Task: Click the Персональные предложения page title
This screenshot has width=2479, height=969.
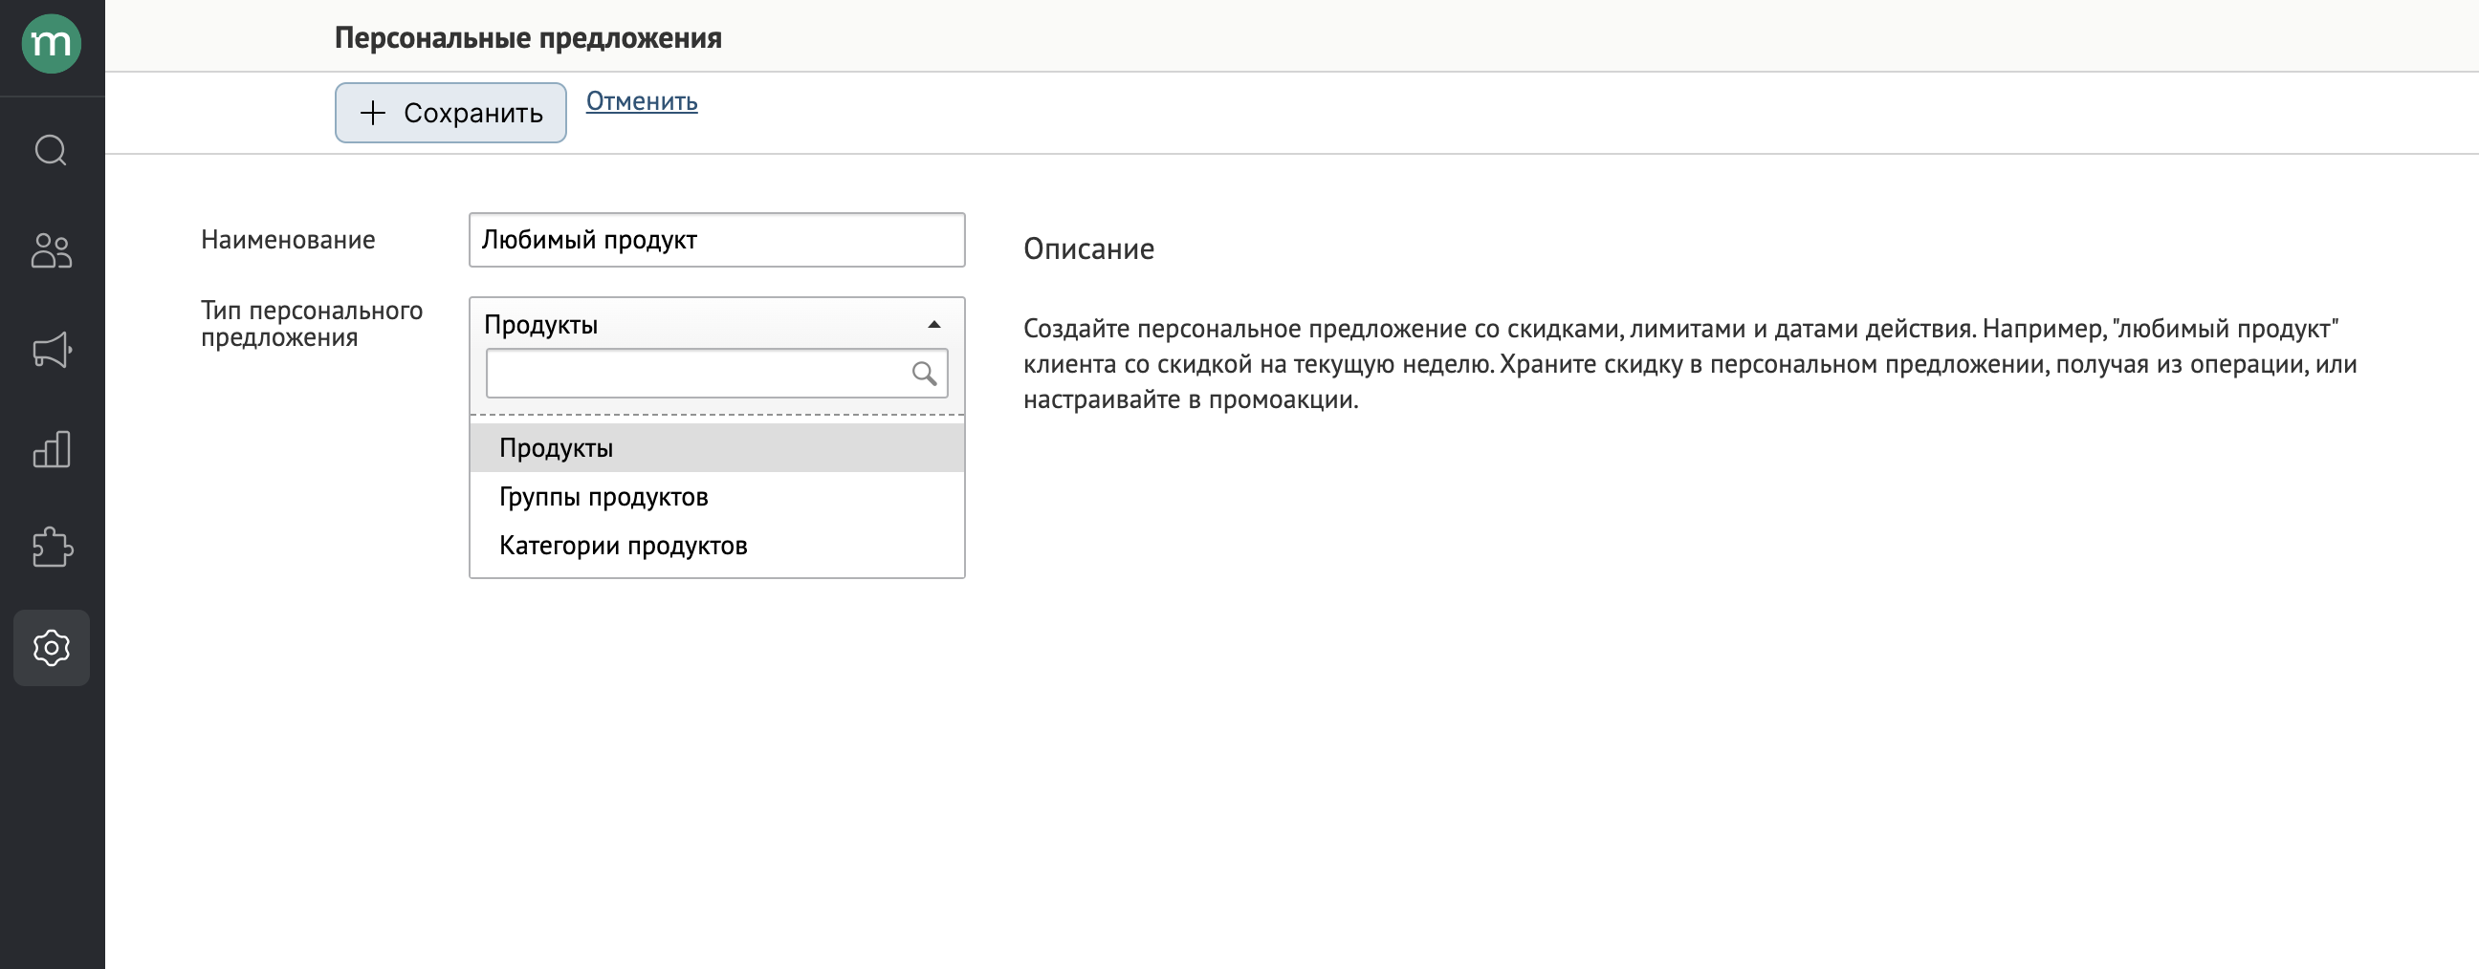Action: pos(528,38)
